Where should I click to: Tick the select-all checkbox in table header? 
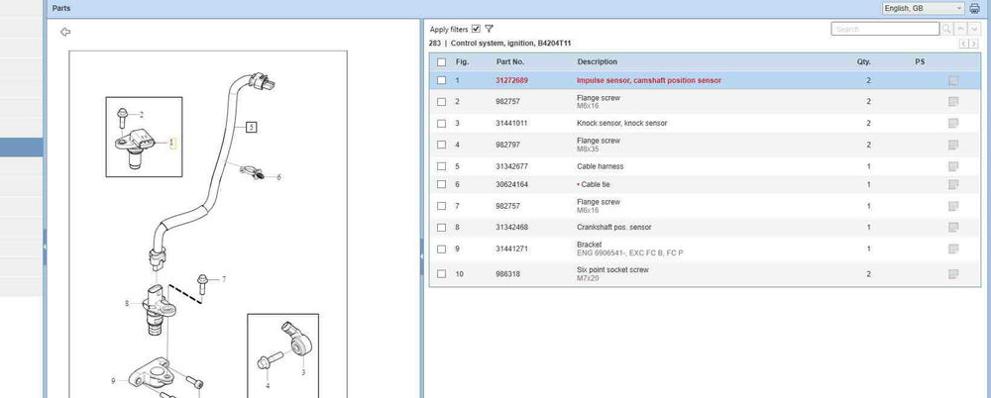[x=441, y=61]
